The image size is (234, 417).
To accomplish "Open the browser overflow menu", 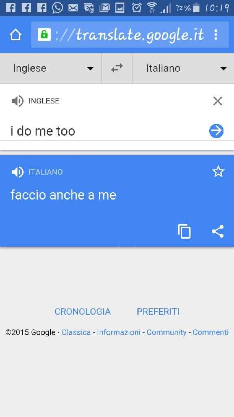I will tap(217, 35).
